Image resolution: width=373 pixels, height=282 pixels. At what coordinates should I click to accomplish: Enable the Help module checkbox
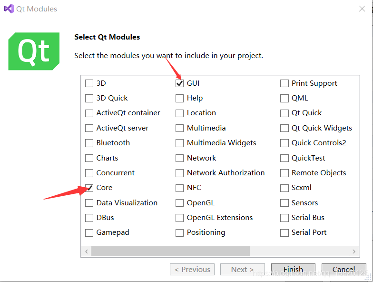tap(180, 98)
